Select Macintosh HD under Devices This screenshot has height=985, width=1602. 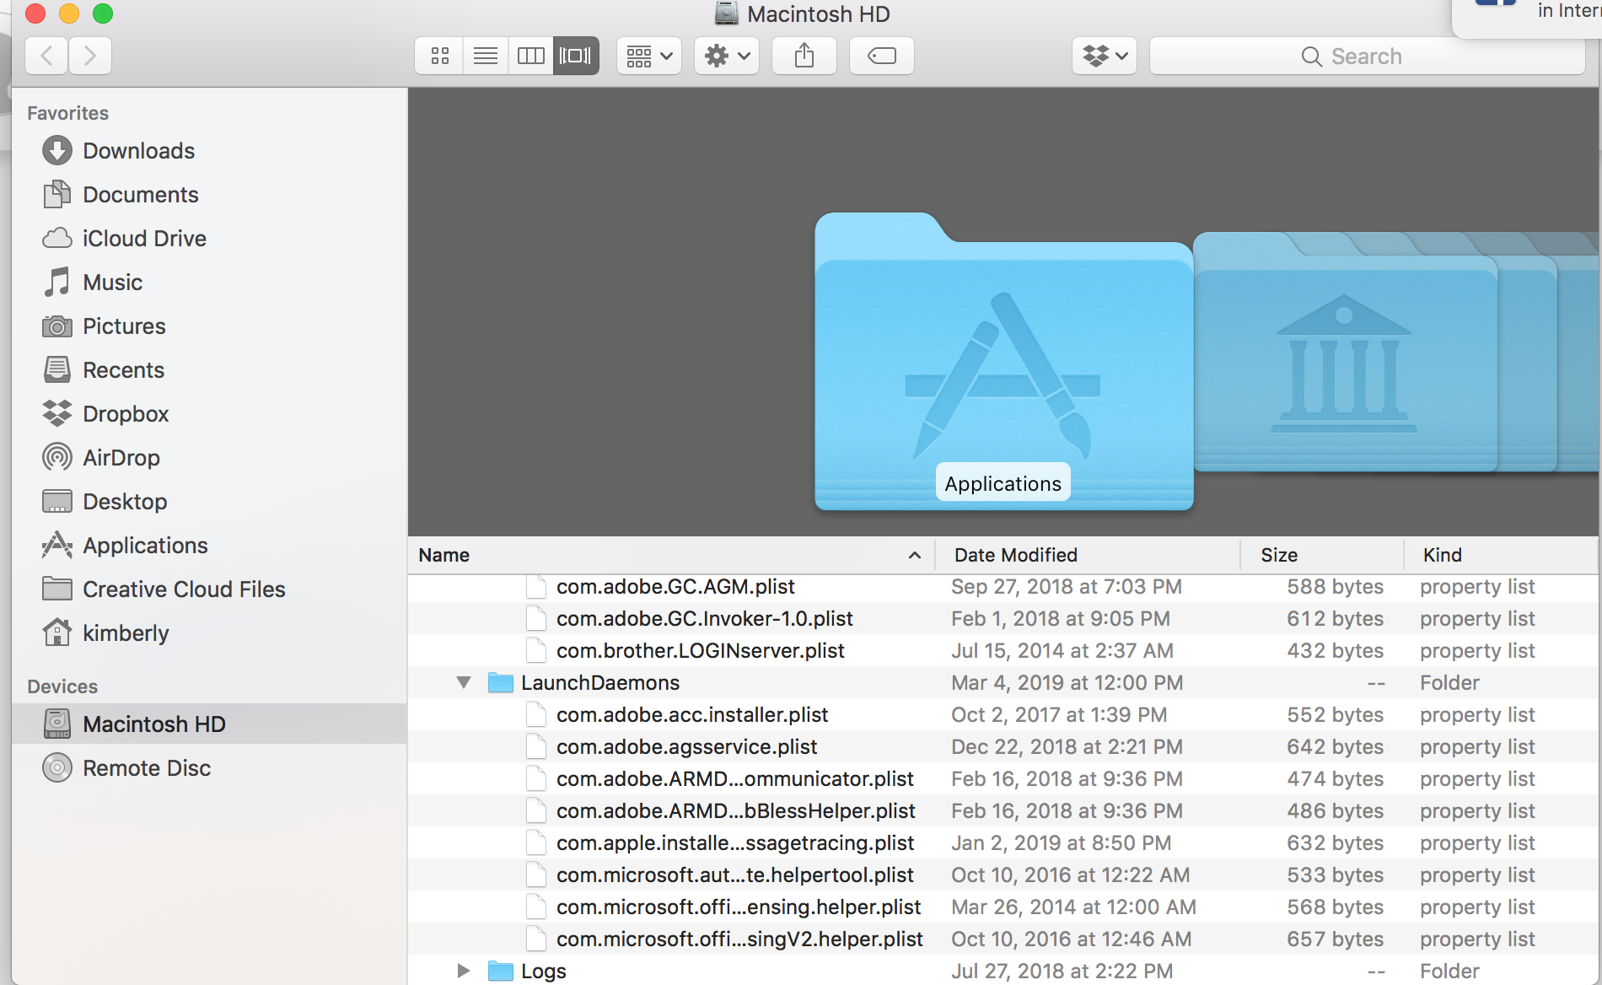[209, 724]
